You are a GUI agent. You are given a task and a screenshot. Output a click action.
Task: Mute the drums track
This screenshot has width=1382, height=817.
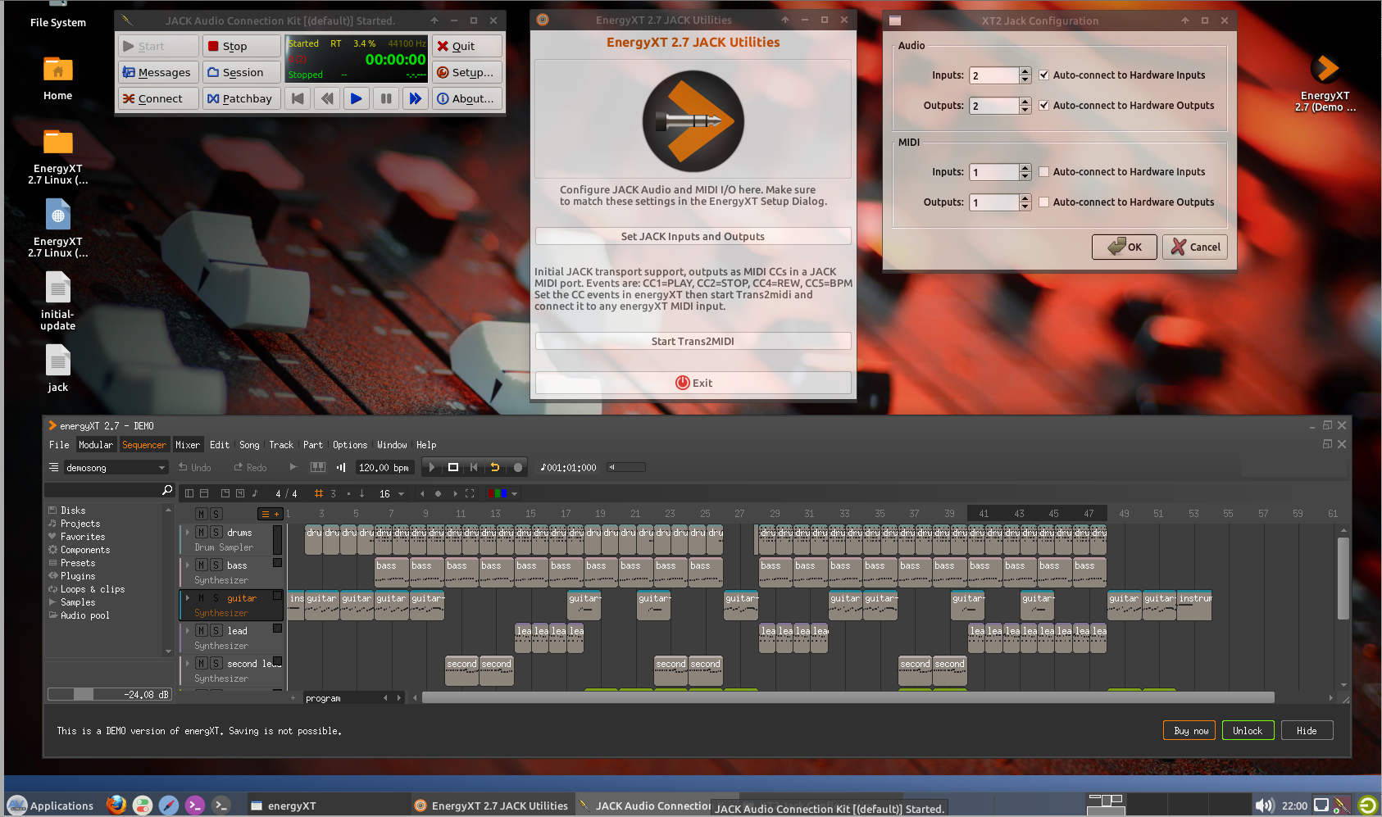point(202,533)
